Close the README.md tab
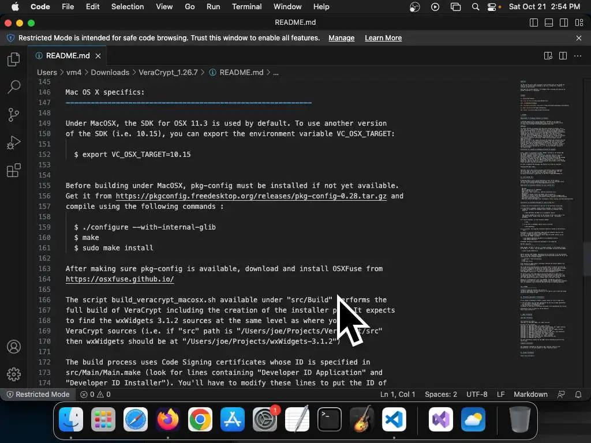This screenshot has height=443, width=591. coord(98,56)
